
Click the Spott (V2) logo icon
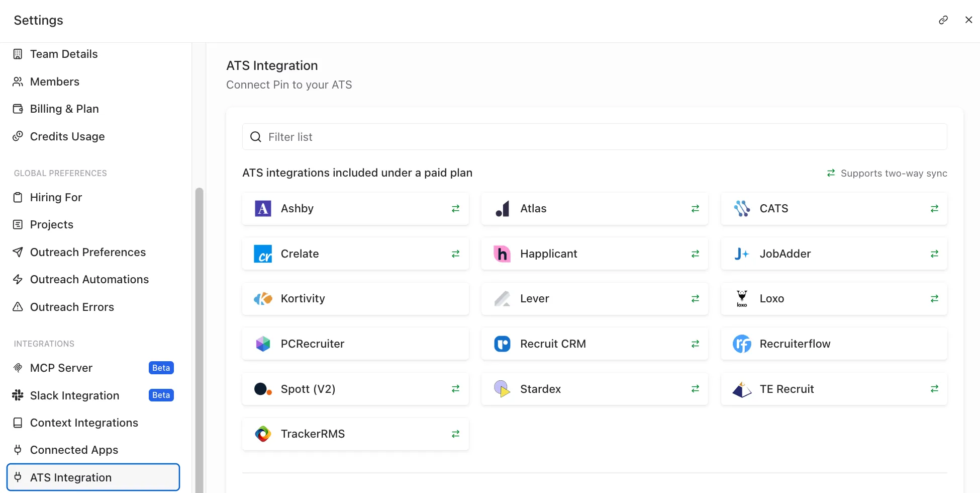(263, 389)
